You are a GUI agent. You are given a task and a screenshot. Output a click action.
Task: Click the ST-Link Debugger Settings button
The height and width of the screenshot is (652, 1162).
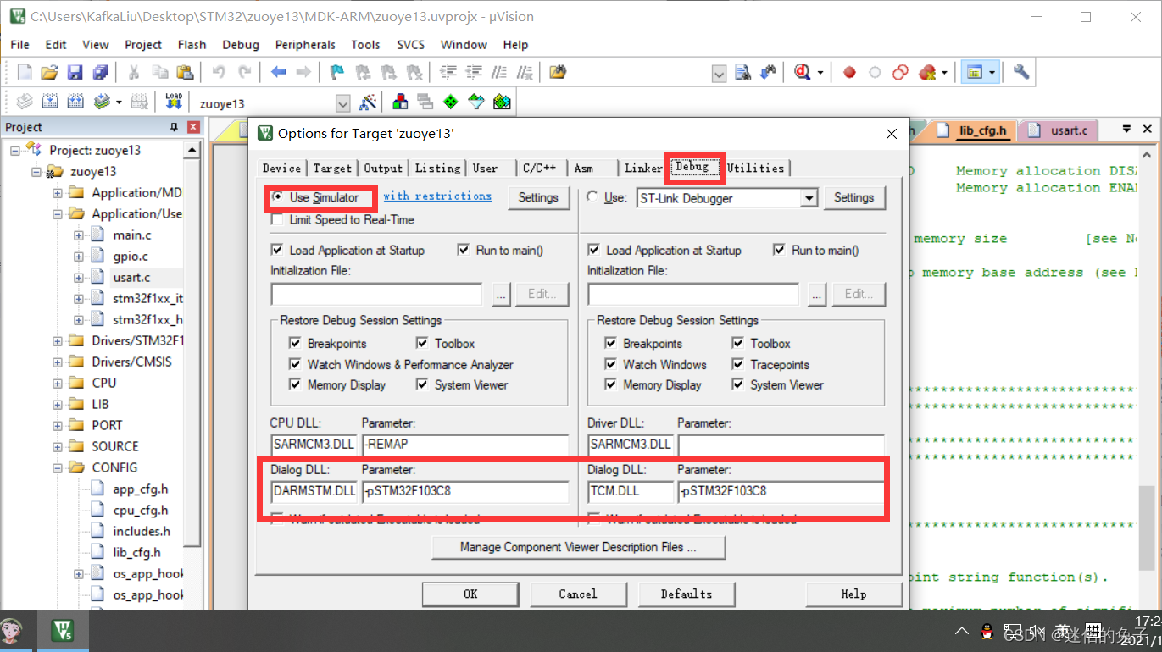(x=853, y=197)
